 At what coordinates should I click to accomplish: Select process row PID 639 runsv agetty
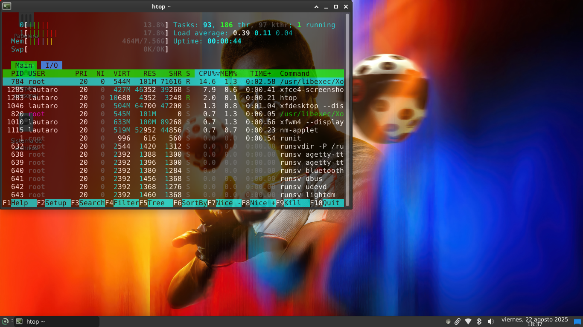[173, 163]
